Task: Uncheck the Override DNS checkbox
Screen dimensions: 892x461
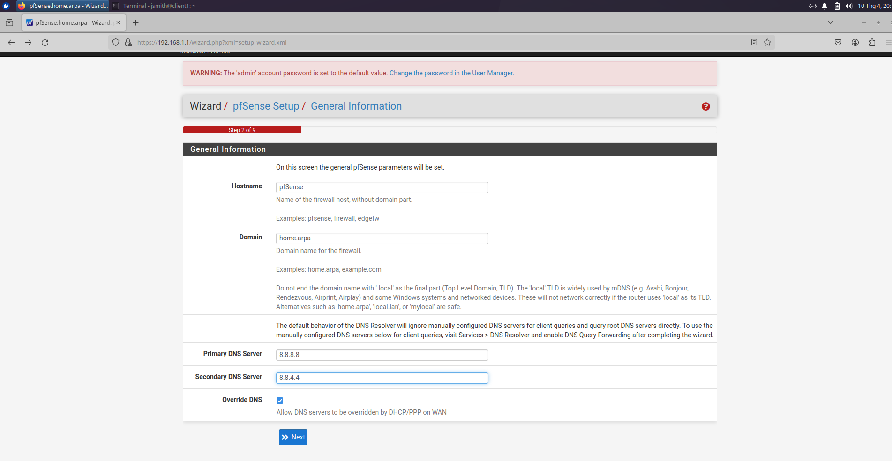Action: [280, 401]
